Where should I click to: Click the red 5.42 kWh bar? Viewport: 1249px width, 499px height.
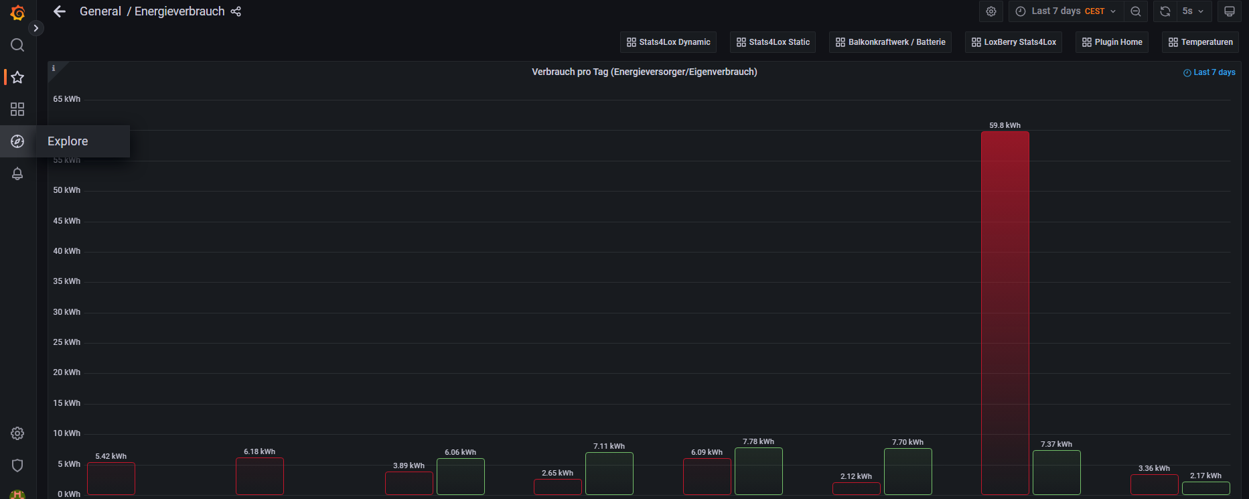coord(111,478)
